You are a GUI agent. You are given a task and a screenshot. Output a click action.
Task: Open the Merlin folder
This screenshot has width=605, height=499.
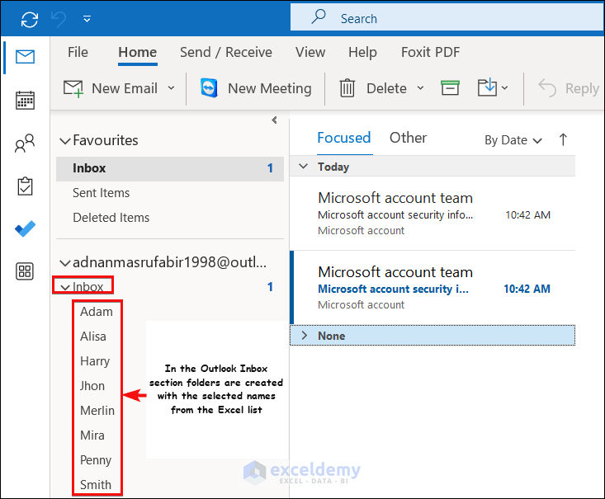tap(97, 411)
